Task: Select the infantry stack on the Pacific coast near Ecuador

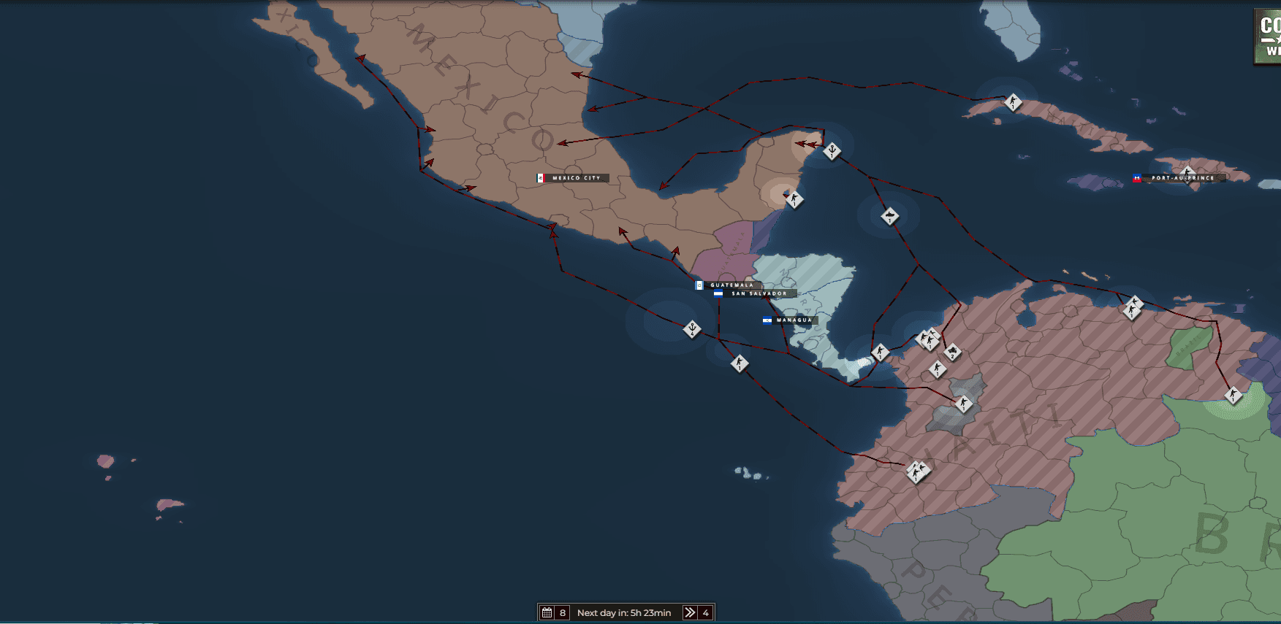Action: pyautogui.click(x=917, y=471)
